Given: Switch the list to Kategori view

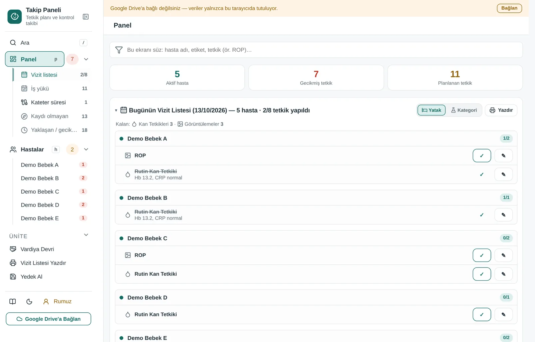Looking at the screenshot, I should [x=464, y=110].
